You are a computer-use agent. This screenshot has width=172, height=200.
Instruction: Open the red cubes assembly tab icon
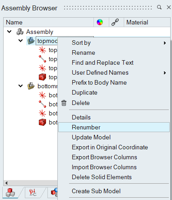[x=10, y=193]
